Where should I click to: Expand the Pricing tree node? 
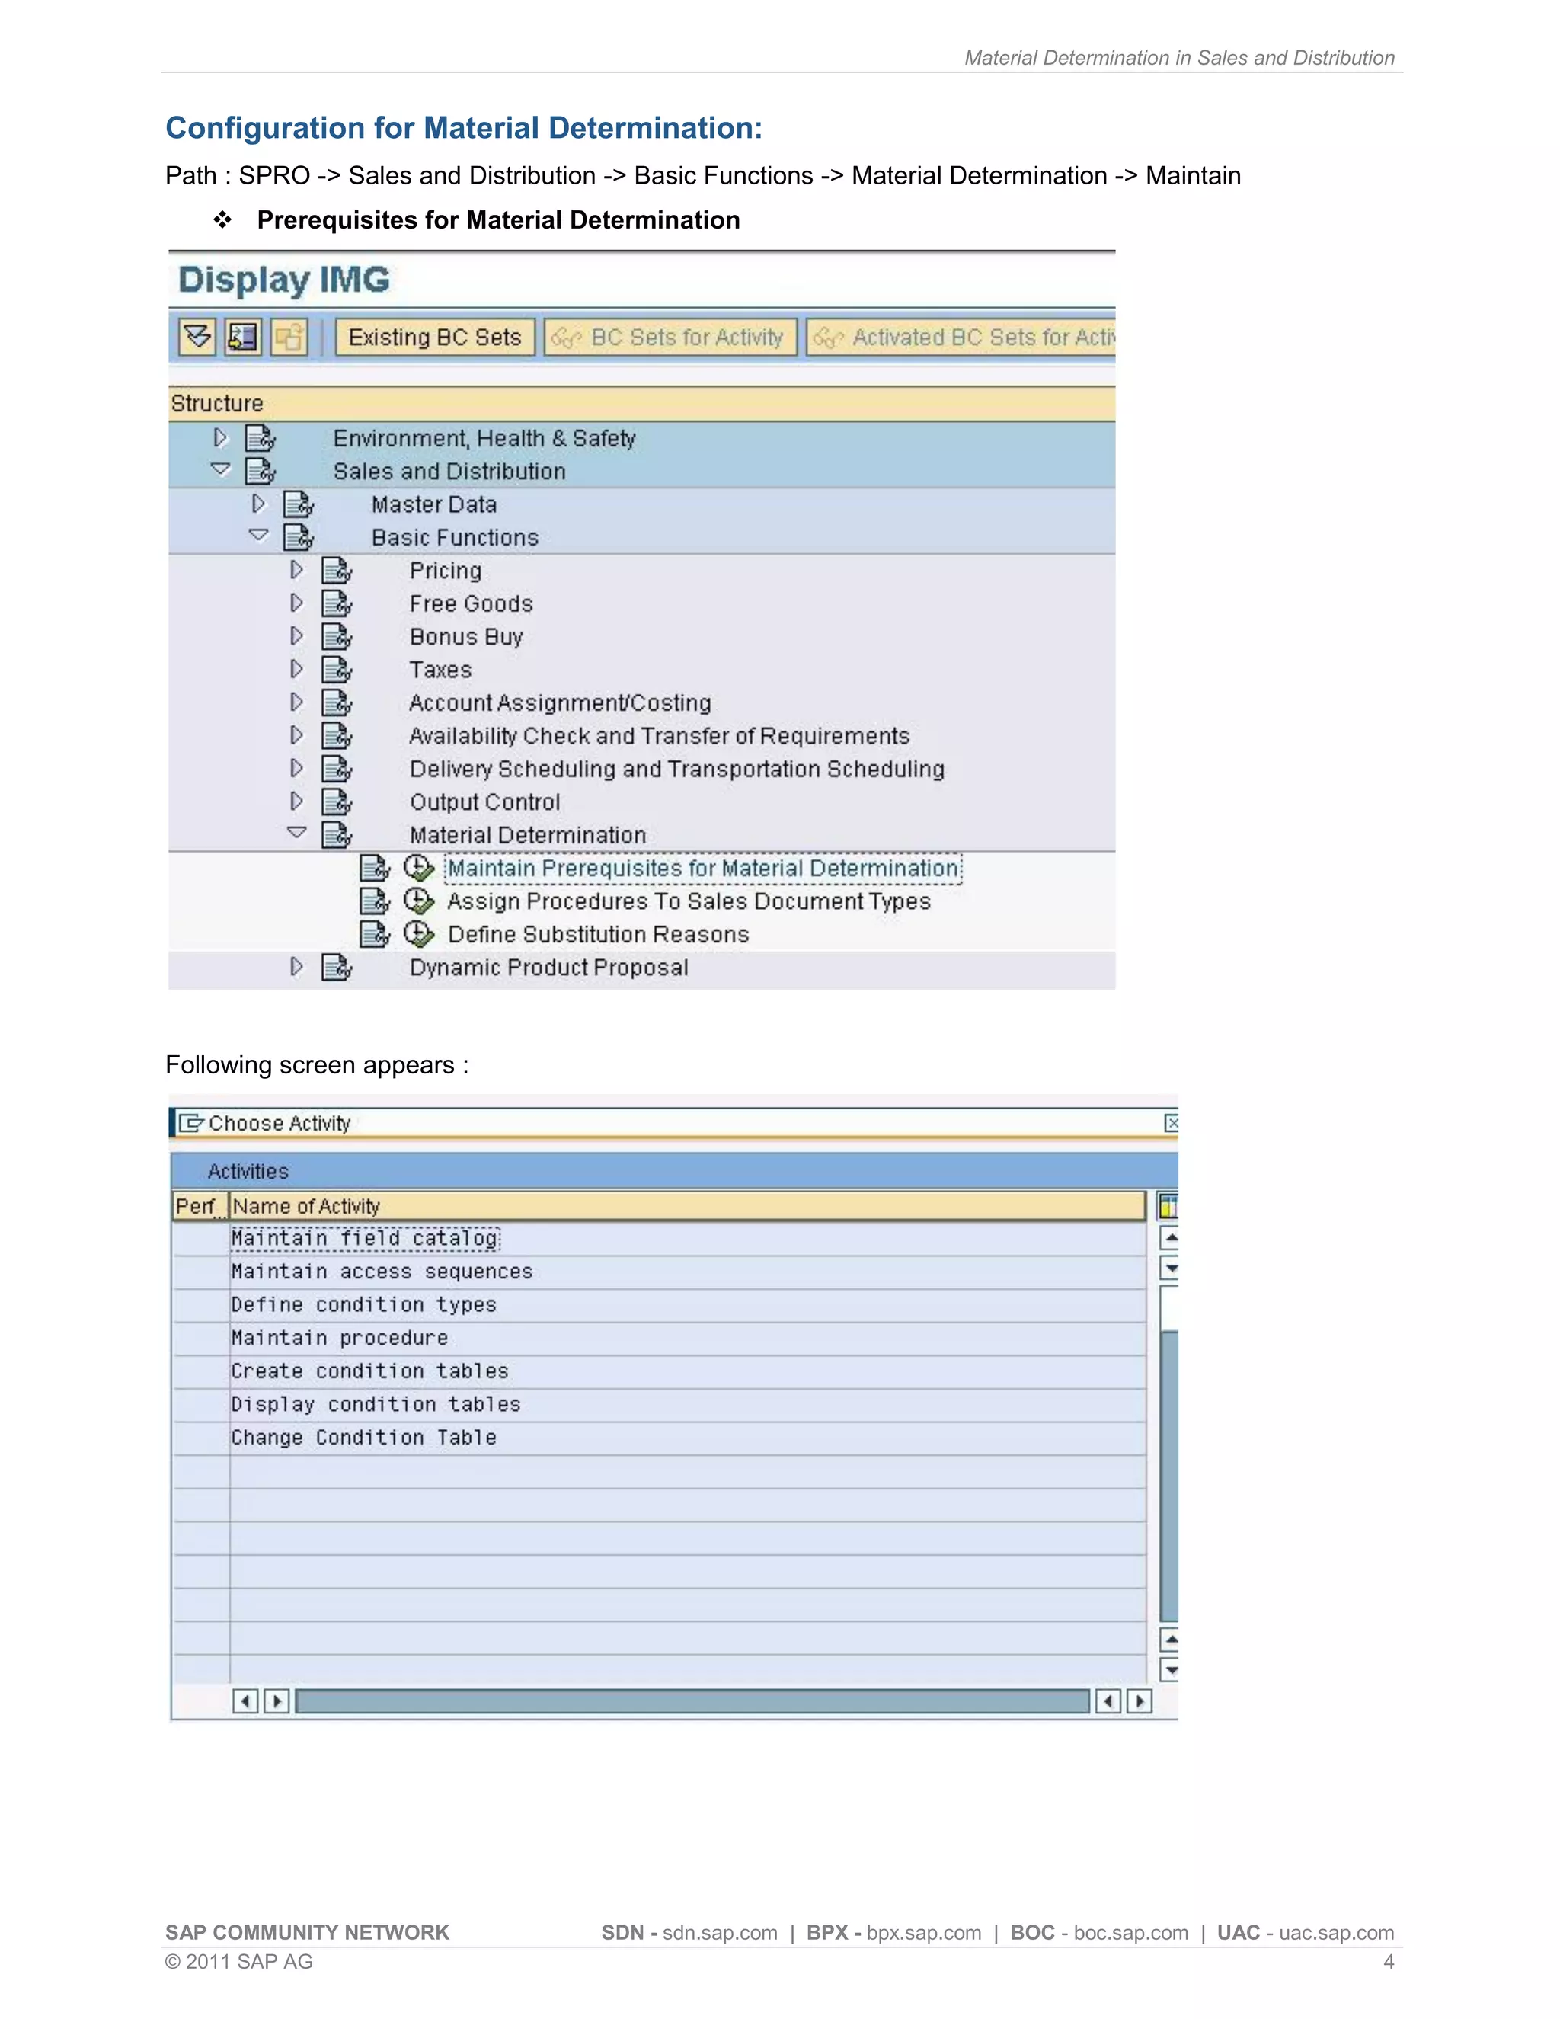[296, 571]
